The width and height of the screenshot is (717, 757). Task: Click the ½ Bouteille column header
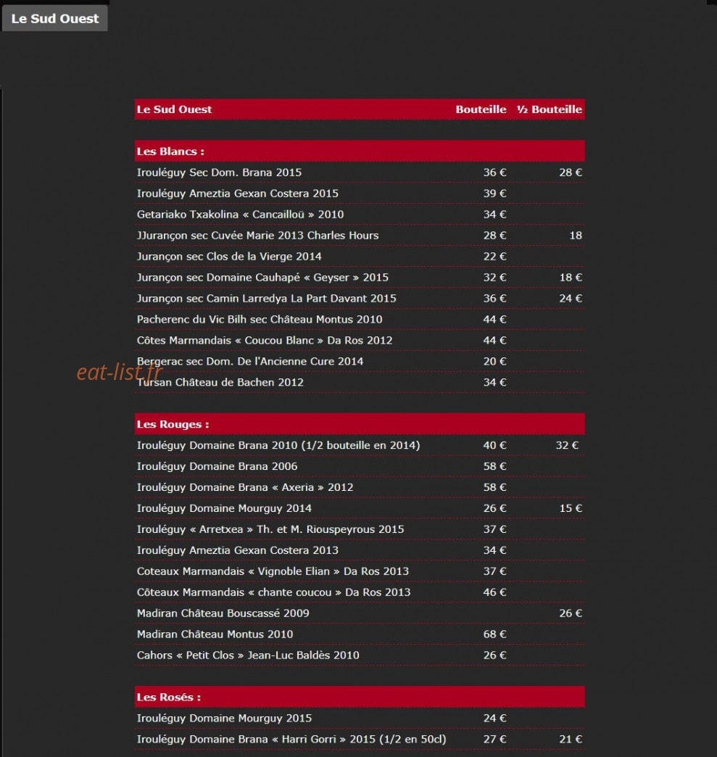[x=550, y=109]
